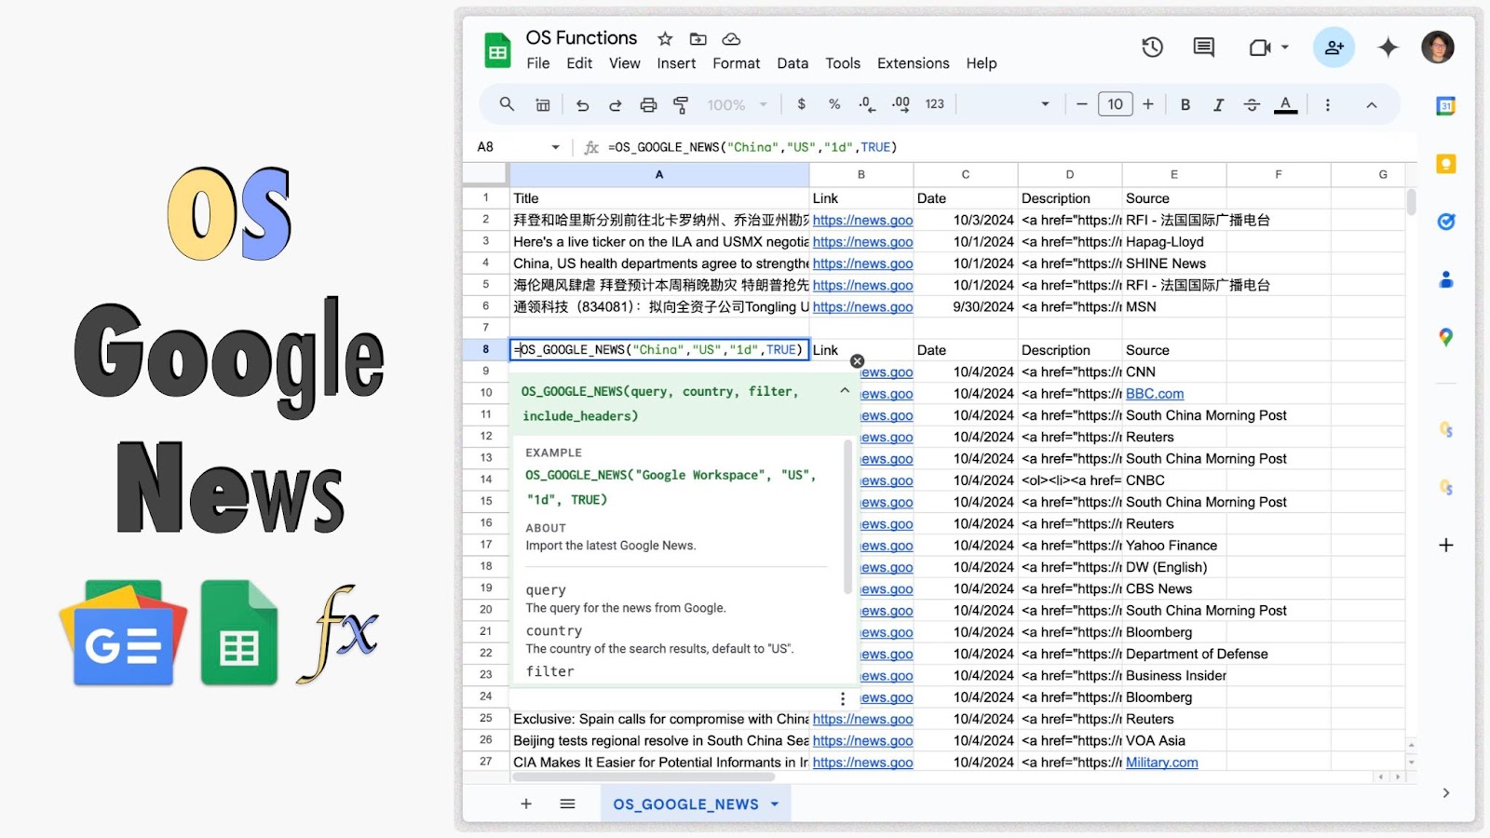Open the Calendar side panel

pyautogui.click(x=1445, y=106)
